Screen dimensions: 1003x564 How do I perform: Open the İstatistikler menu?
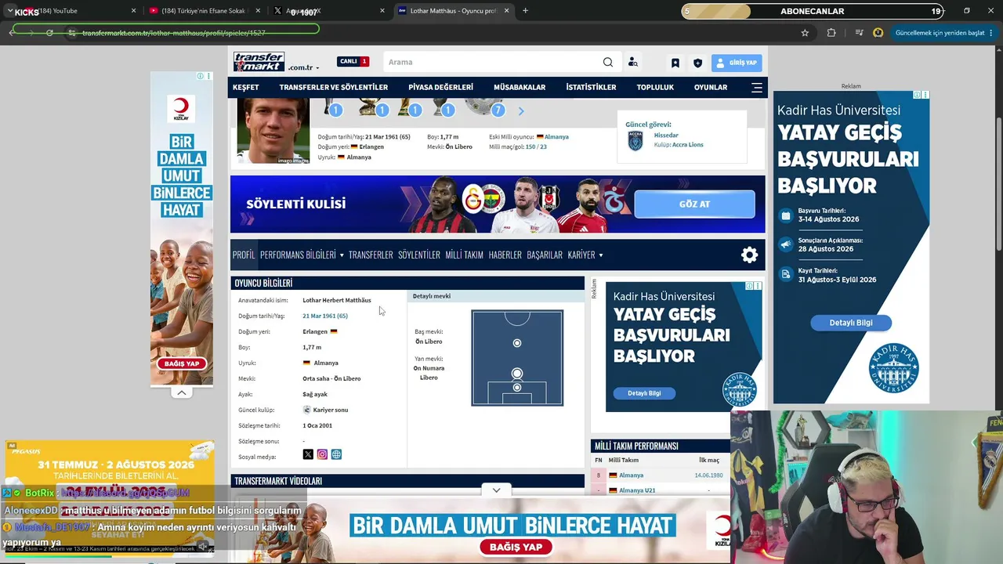point(591,88)
